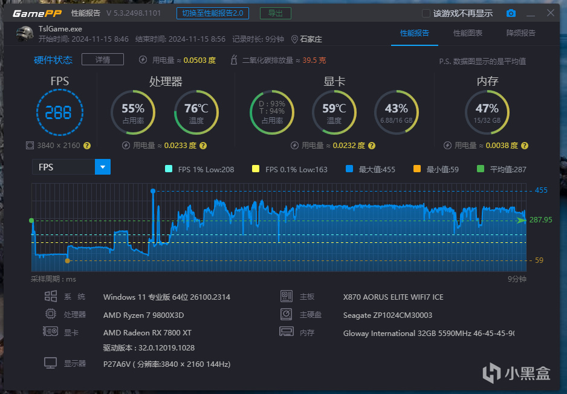Click the green average marker at chart start
This screenshot has width=567, height=394.
pos(31,221)
